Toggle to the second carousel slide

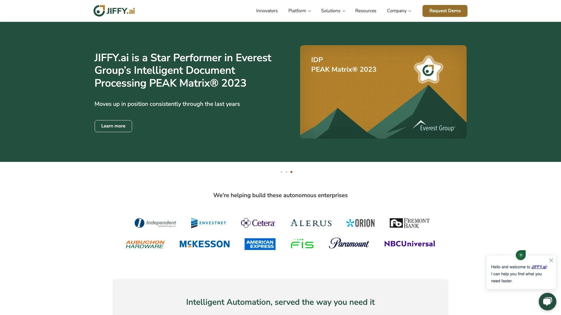(286, 171)
